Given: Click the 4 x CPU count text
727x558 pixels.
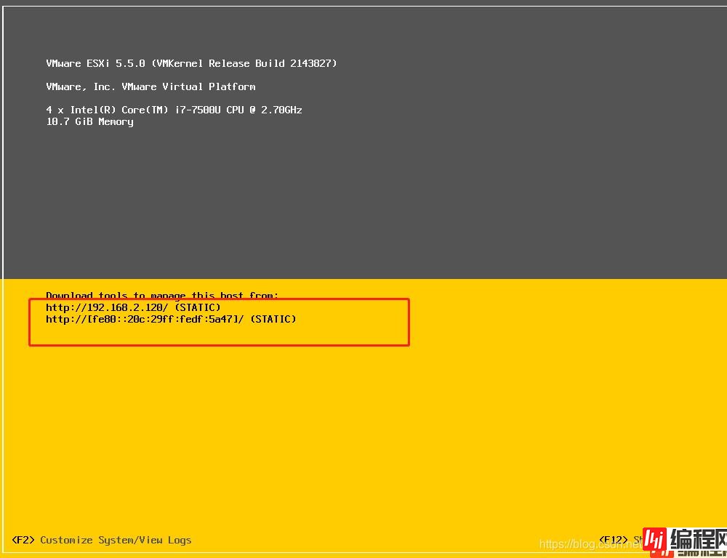Looking at the screenshot, I should coord(55,110).
